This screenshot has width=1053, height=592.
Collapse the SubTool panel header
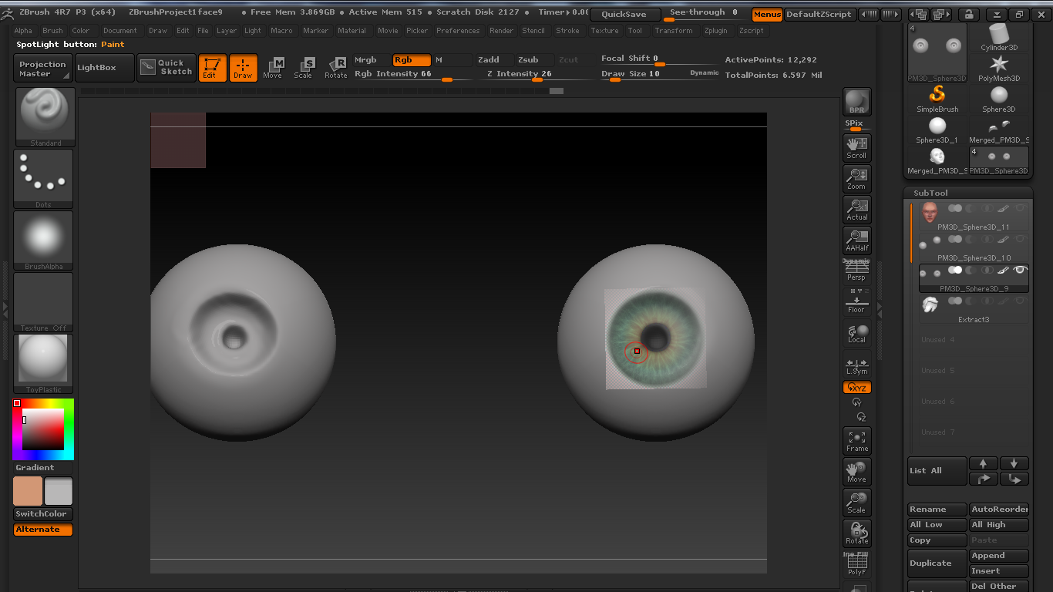click(x=967, y=193)
